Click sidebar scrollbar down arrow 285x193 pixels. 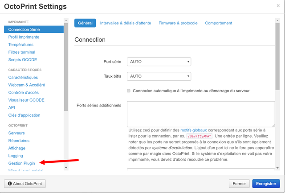(x=66, y=168)
